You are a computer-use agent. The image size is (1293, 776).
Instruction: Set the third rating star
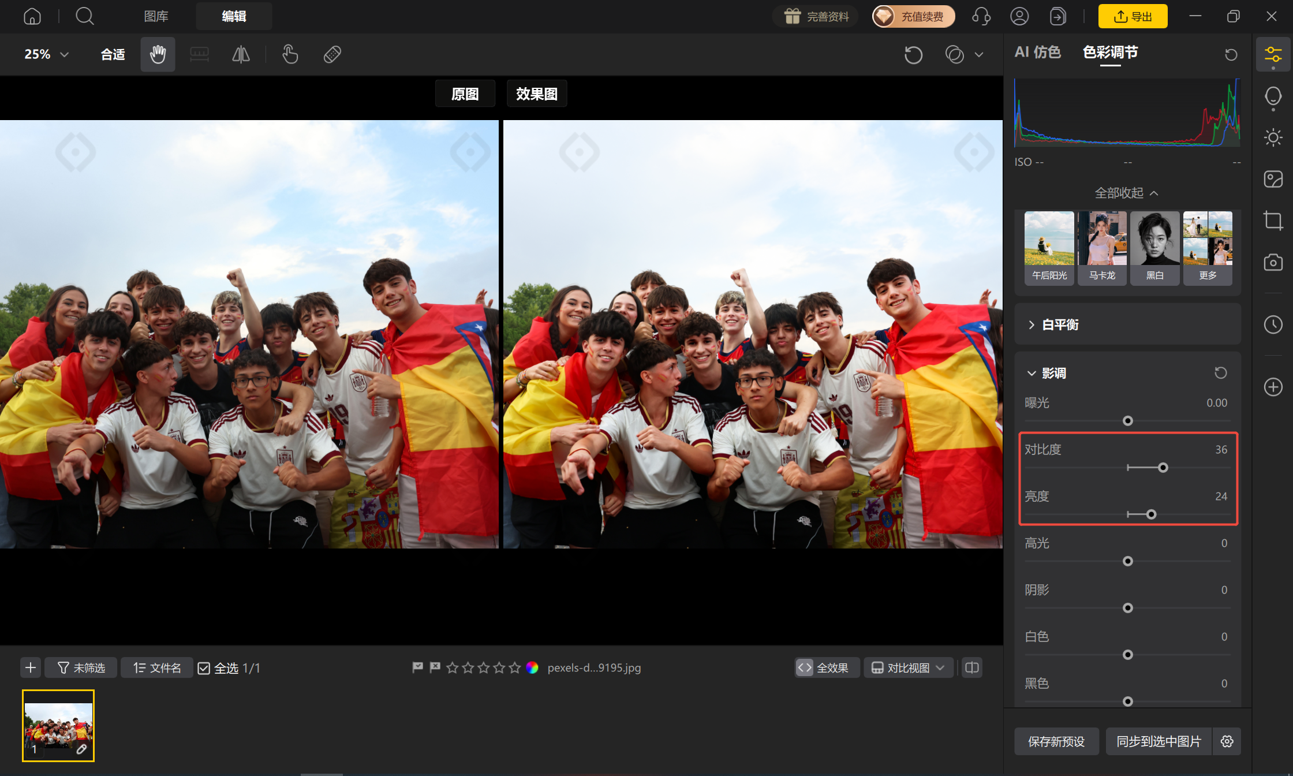pos(484,668)
